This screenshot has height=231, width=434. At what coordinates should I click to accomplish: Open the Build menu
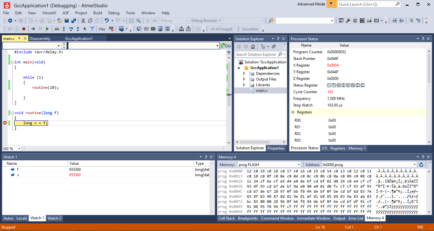(x=98, y=13)
